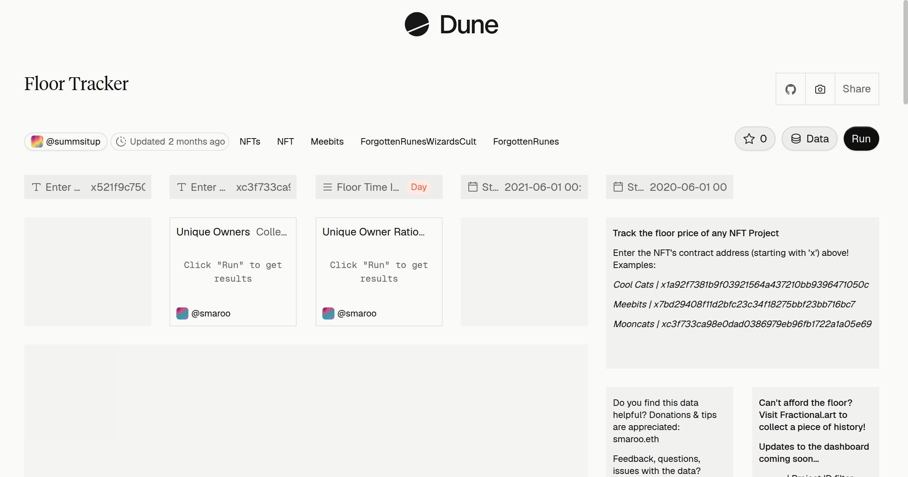Click the text icon of first address parameter
This screenshot has width=908, height=477.
click(x=36, y=187)
